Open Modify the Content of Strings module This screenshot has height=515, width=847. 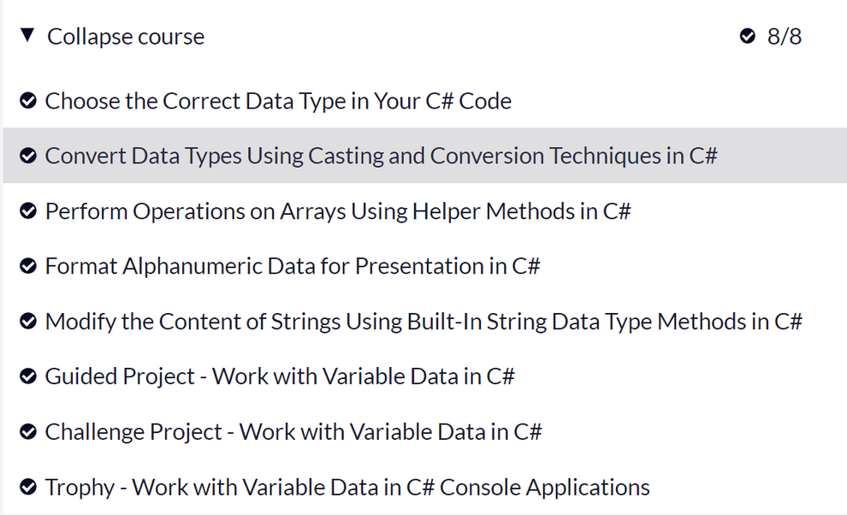pyautogui.click(x=423, y=322)
